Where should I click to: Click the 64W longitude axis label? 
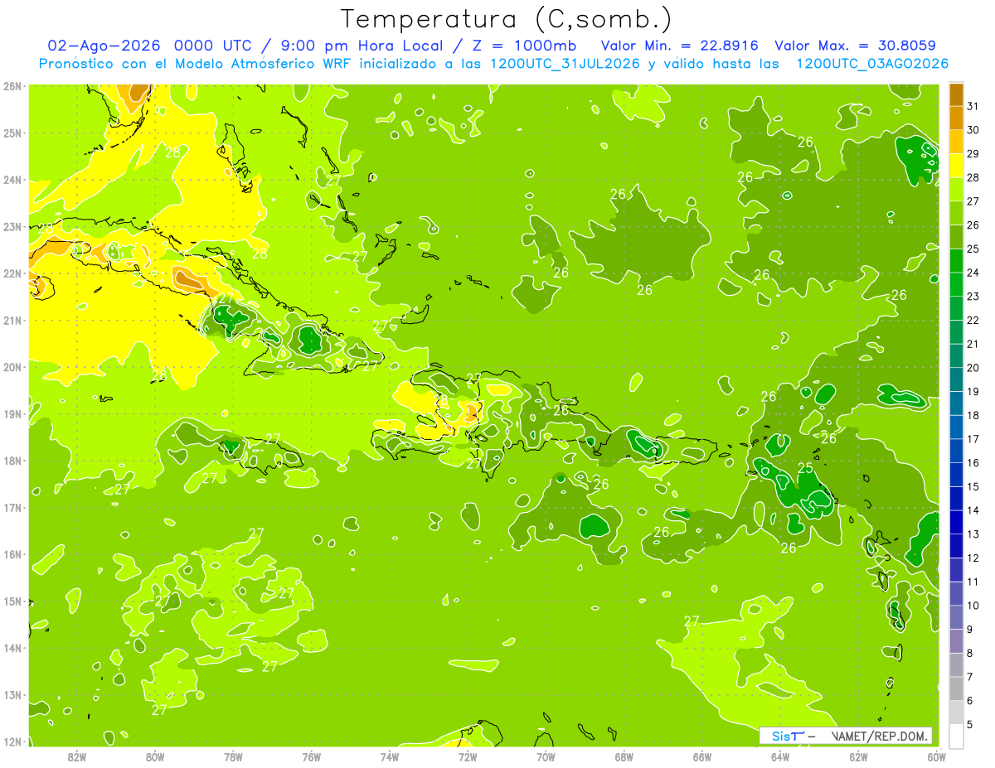779,757
